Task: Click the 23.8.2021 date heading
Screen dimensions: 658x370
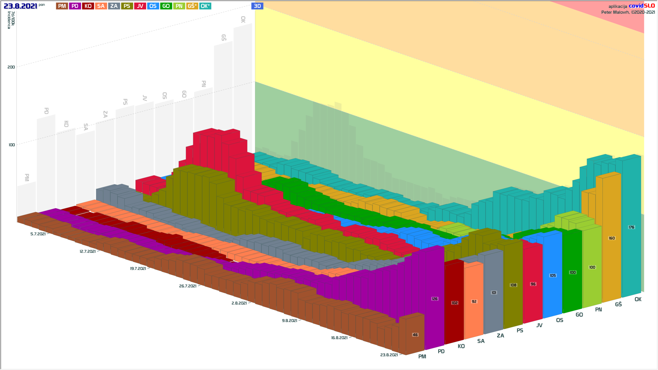Action: pyautogui.click(x=20, y=6)
